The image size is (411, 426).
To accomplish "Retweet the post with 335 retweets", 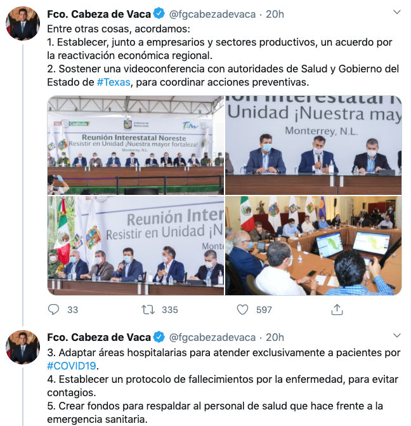I will [148, 309].
